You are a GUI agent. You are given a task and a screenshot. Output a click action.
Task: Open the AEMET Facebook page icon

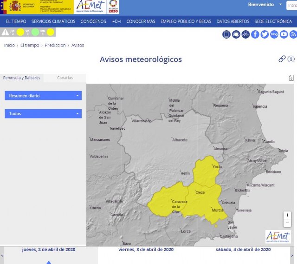click(255, 34)
